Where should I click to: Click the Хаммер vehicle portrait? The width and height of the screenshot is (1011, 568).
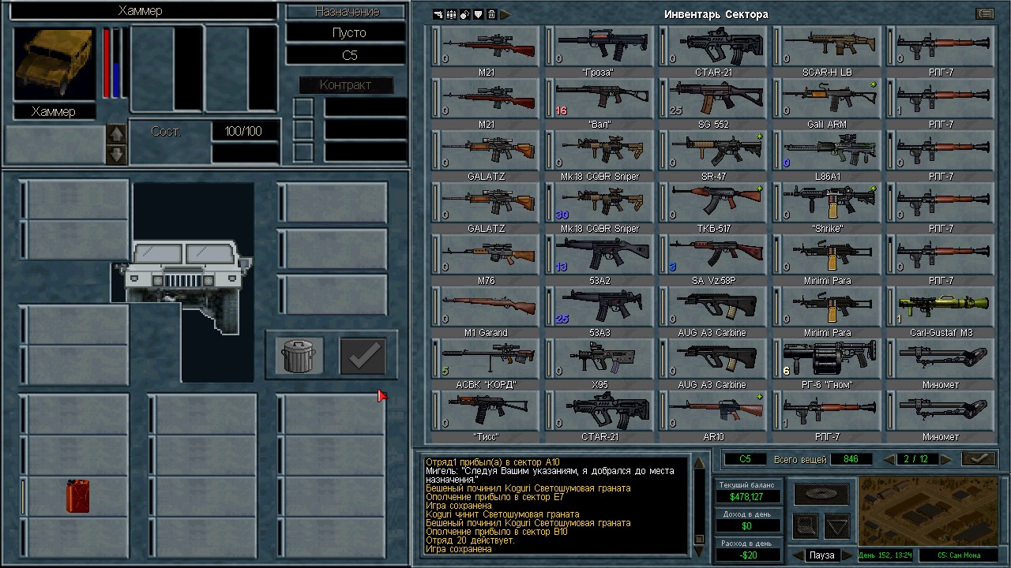point(54,65)
